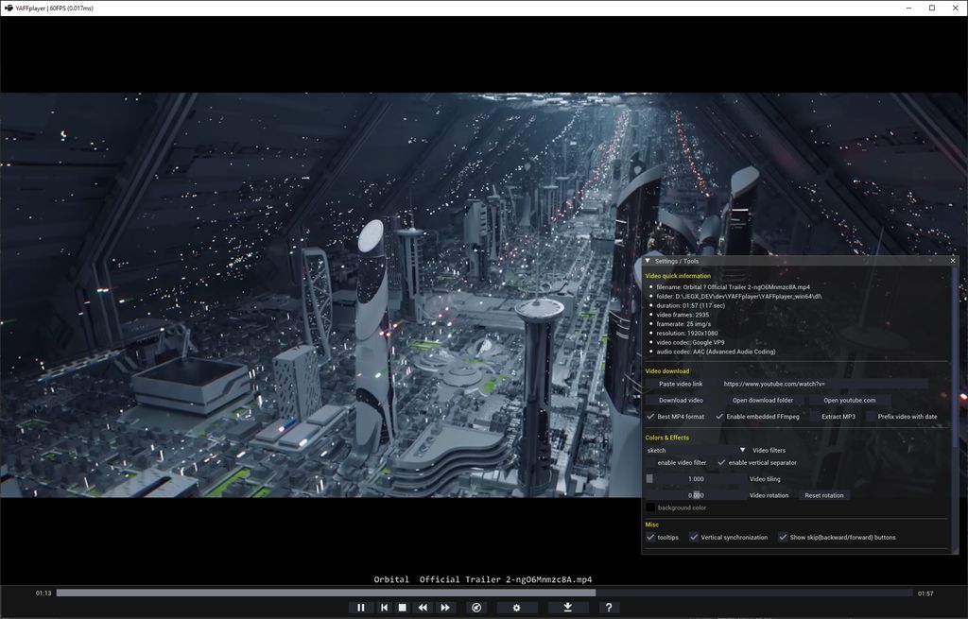Viewport: 968px width, 619px height.
Task: Stop the video with the square button
Action: click(403, 608)
